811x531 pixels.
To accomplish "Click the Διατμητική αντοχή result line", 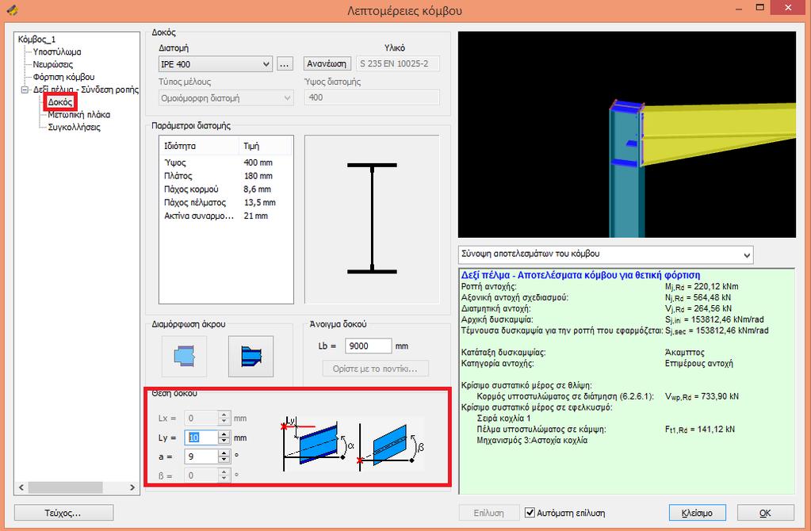I will 596,308.
